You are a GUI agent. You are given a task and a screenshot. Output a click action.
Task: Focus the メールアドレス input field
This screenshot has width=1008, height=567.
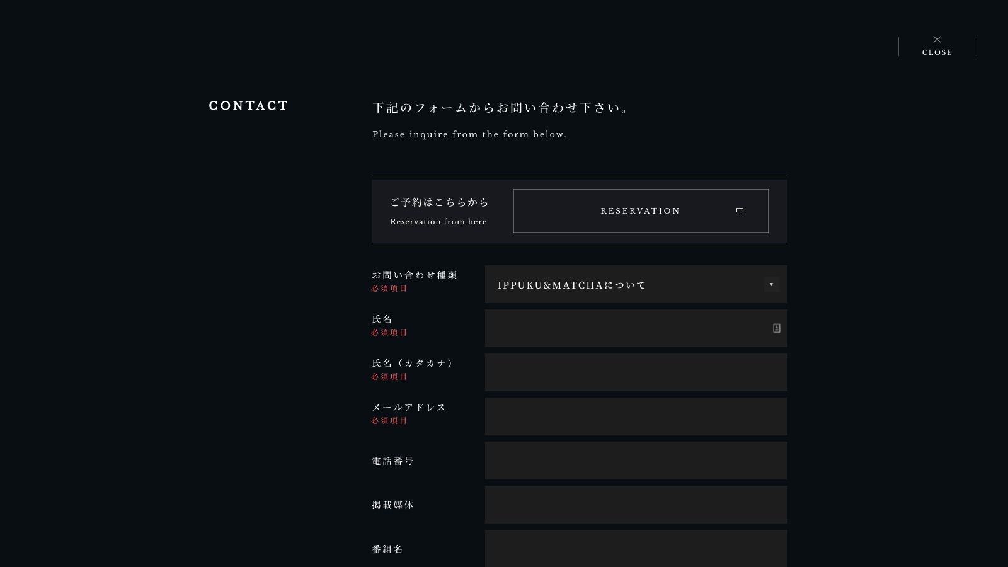coord(636,416)
